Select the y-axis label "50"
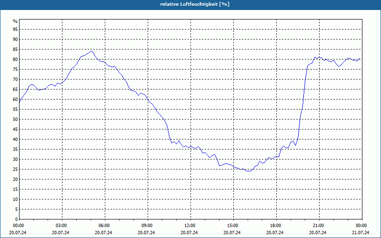Image resolution: width=381 pixels, height=238 pixels. point(15,119)
